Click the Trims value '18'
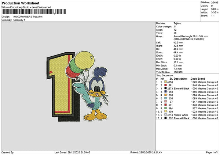The width and height of the screenshot is (220, 155). pyautogui.click(x=175, y=33)
